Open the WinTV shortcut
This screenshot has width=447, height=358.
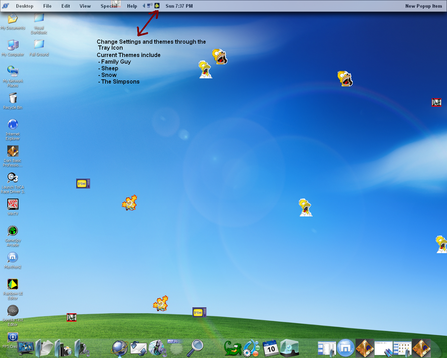point(13,207)
